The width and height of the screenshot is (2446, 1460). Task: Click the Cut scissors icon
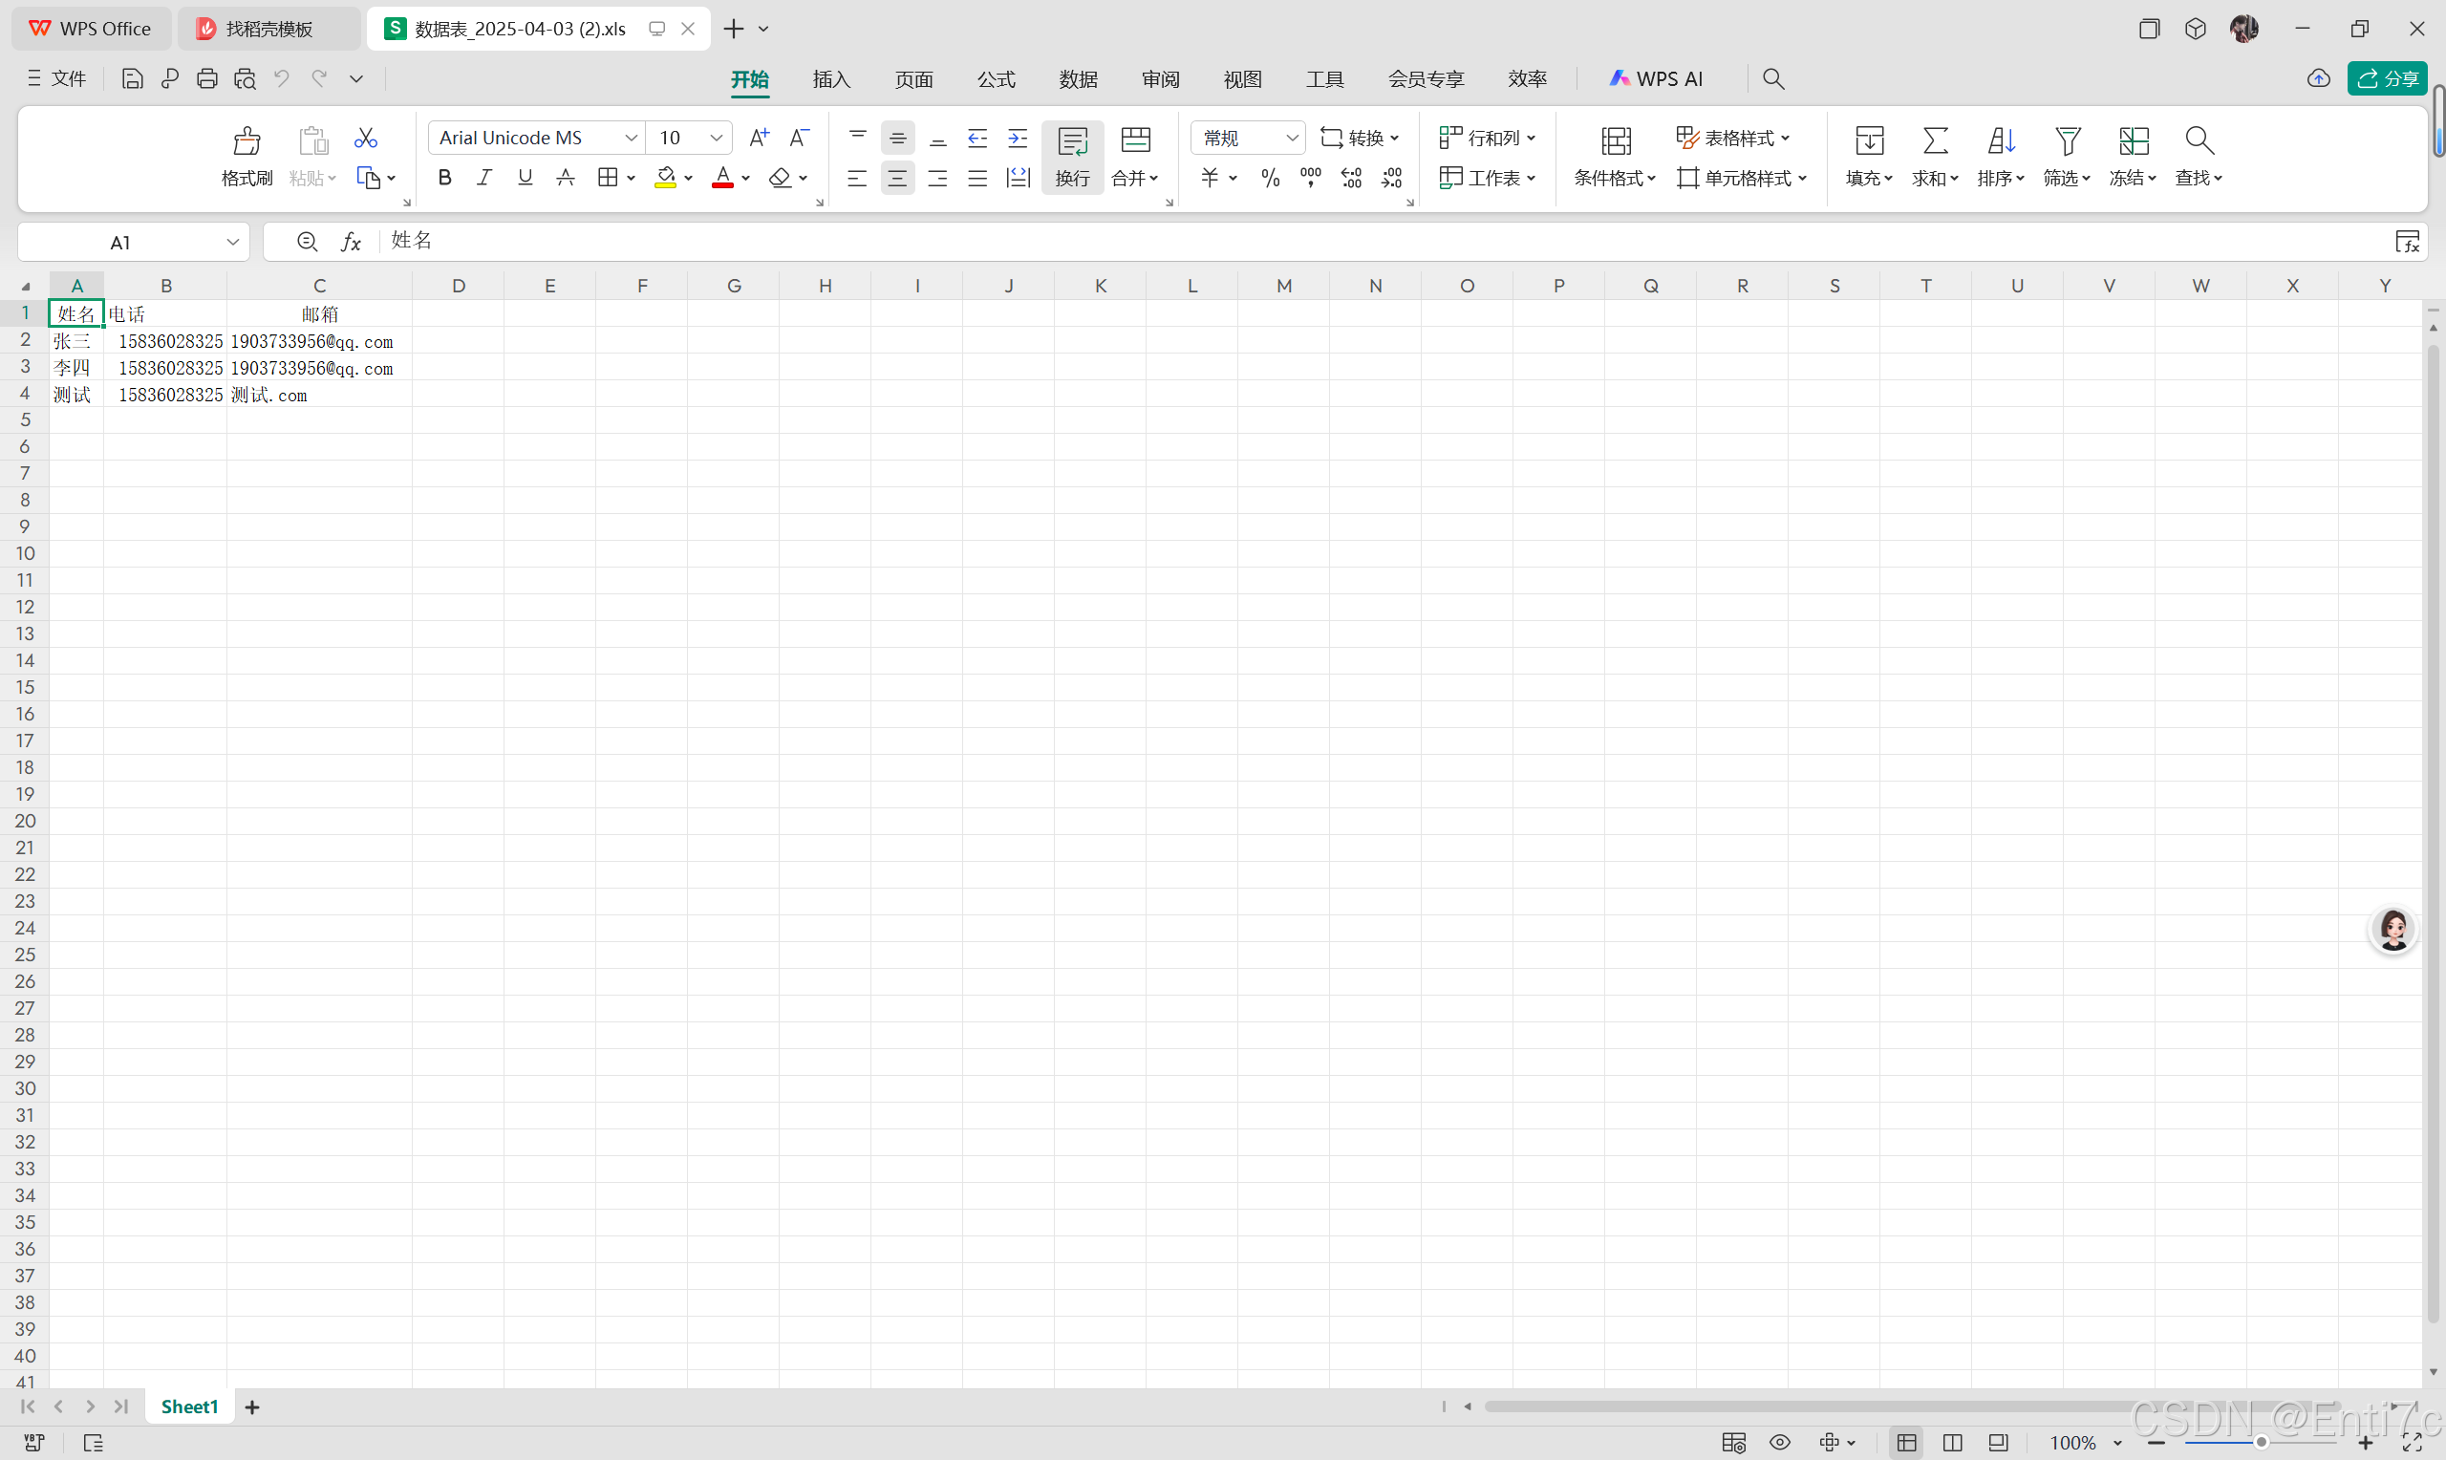pos(366,138)
